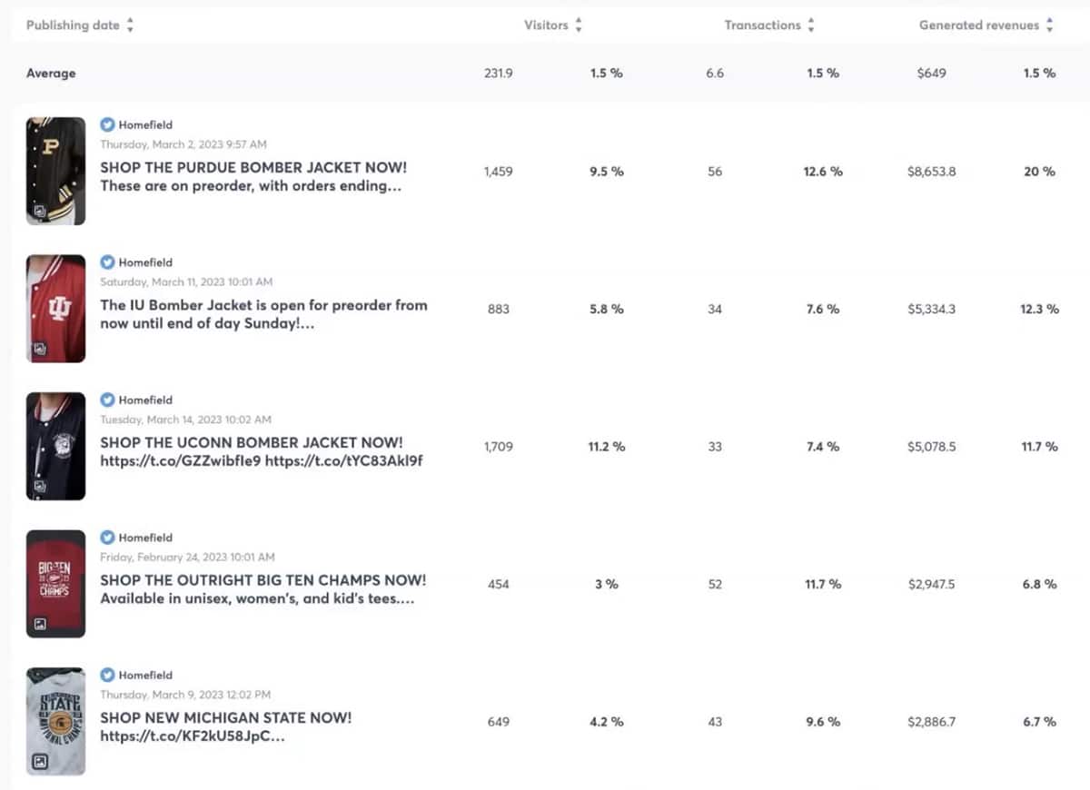Click Twitter icon on UCONN Bomber post
Viewport: 1090px width, 790px height.
107,400
